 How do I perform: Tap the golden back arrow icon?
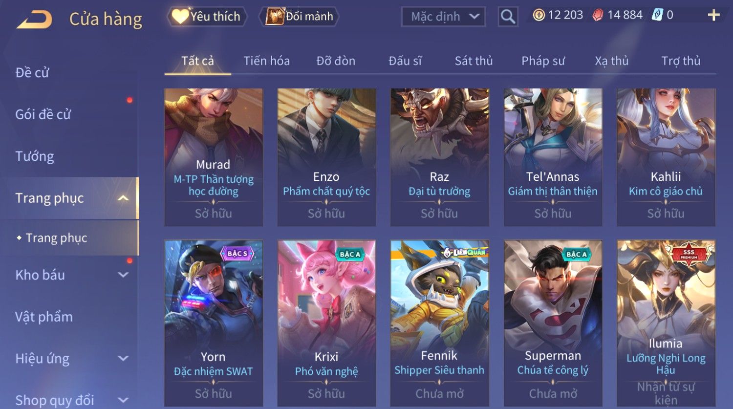[34, 20]
